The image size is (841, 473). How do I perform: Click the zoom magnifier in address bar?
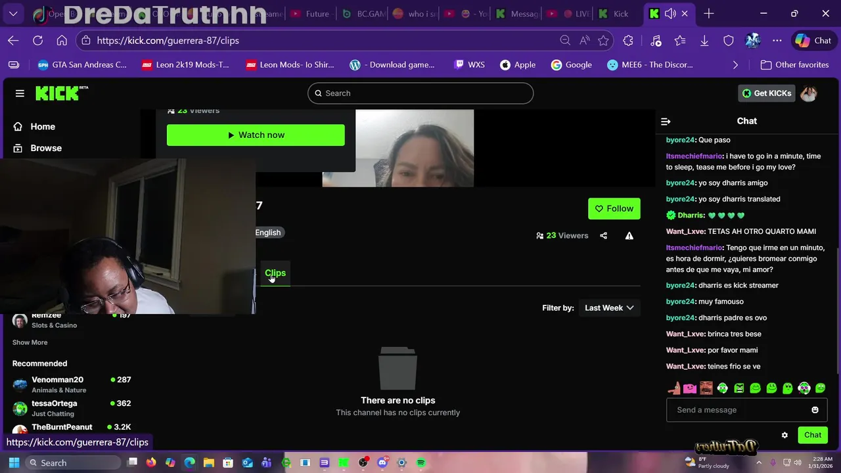pyautogui.click(x=565, y=41)
